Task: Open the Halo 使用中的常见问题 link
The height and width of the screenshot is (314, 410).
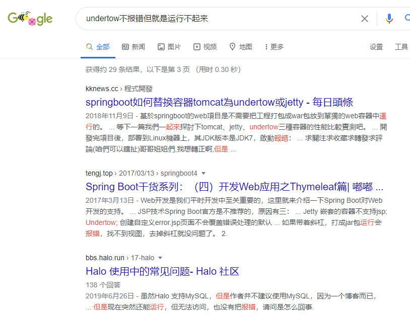Action: coord(161,271)
